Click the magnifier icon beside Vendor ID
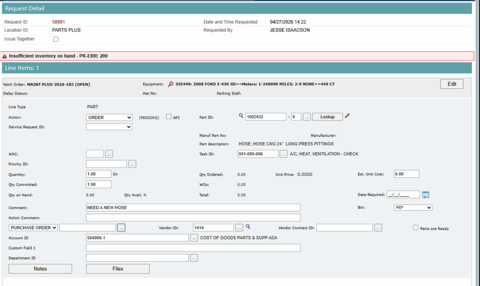 248,226
